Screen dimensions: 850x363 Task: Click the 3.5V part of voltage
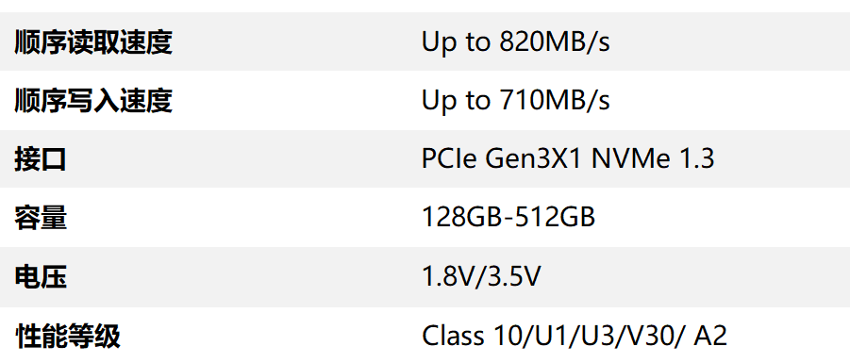pyautogui.click(x=514, y=277)
